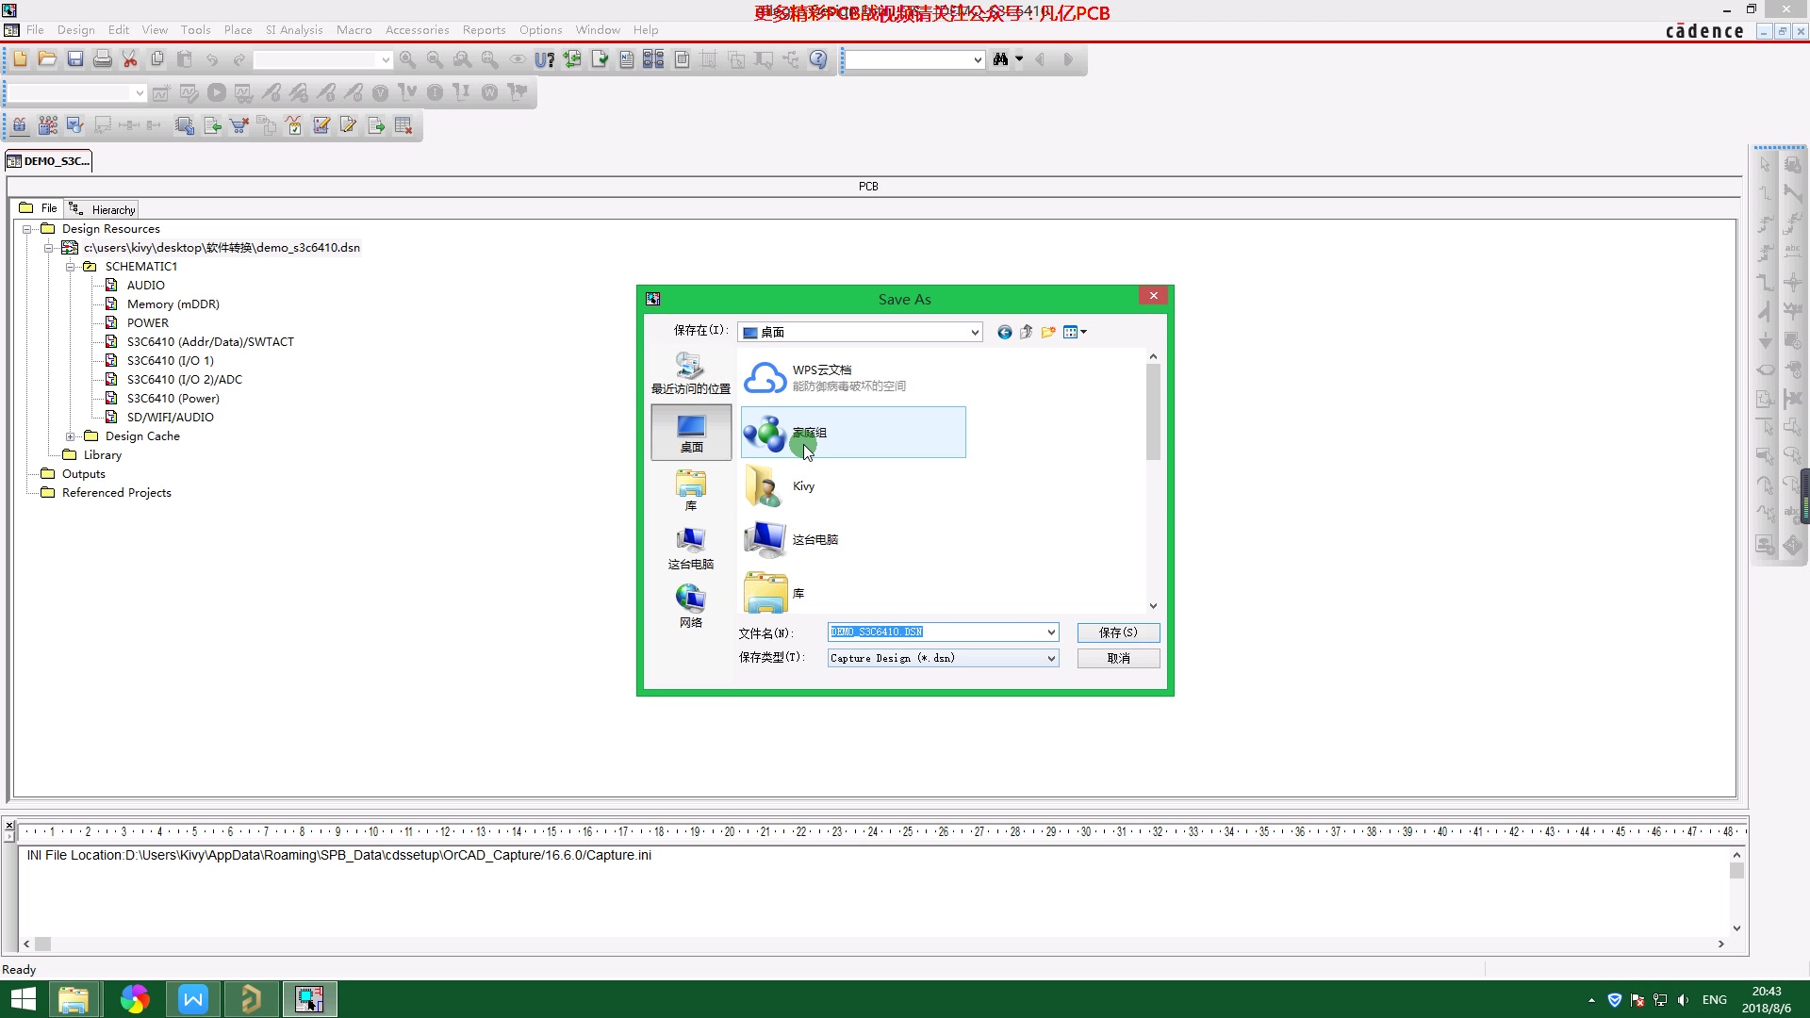Collapse the SCHEMATIC1 folder node
1810x1018 pixels.
tap(70, 267)
